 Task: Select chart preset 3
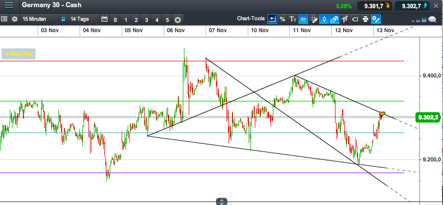click(x=146, y=20)
